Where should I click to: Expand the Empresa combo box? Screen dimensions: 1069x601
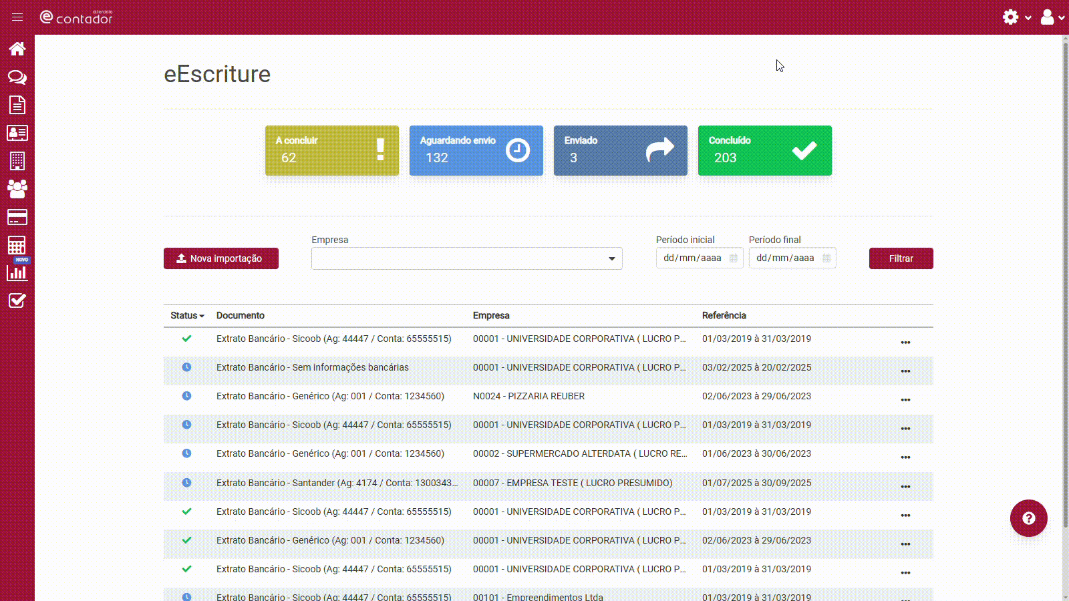coord(466,258)
